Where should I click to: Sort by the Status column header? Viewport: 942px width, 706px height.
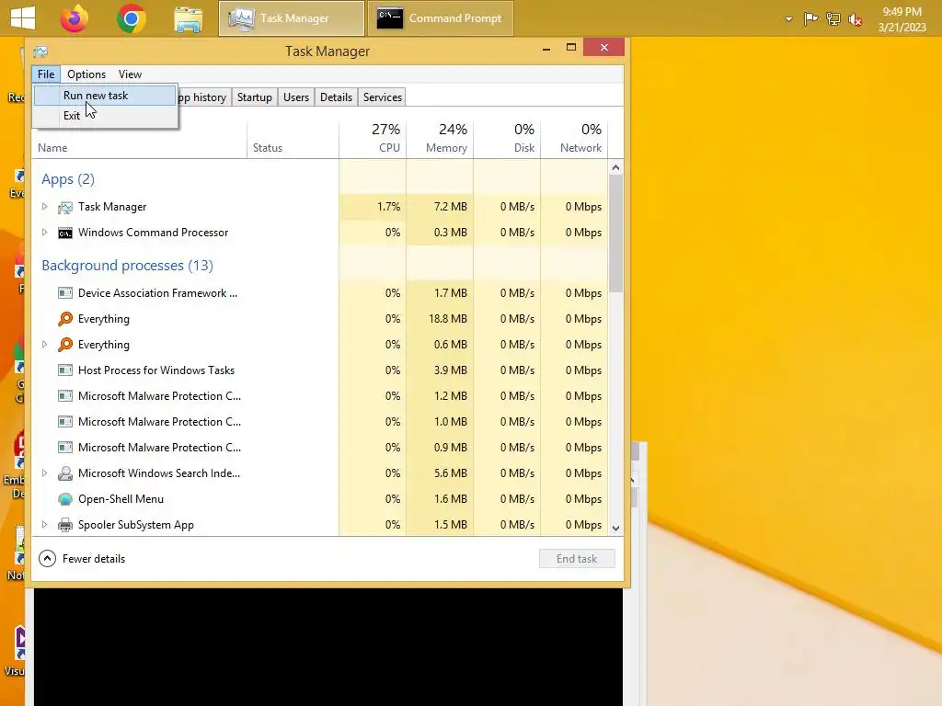293,140
